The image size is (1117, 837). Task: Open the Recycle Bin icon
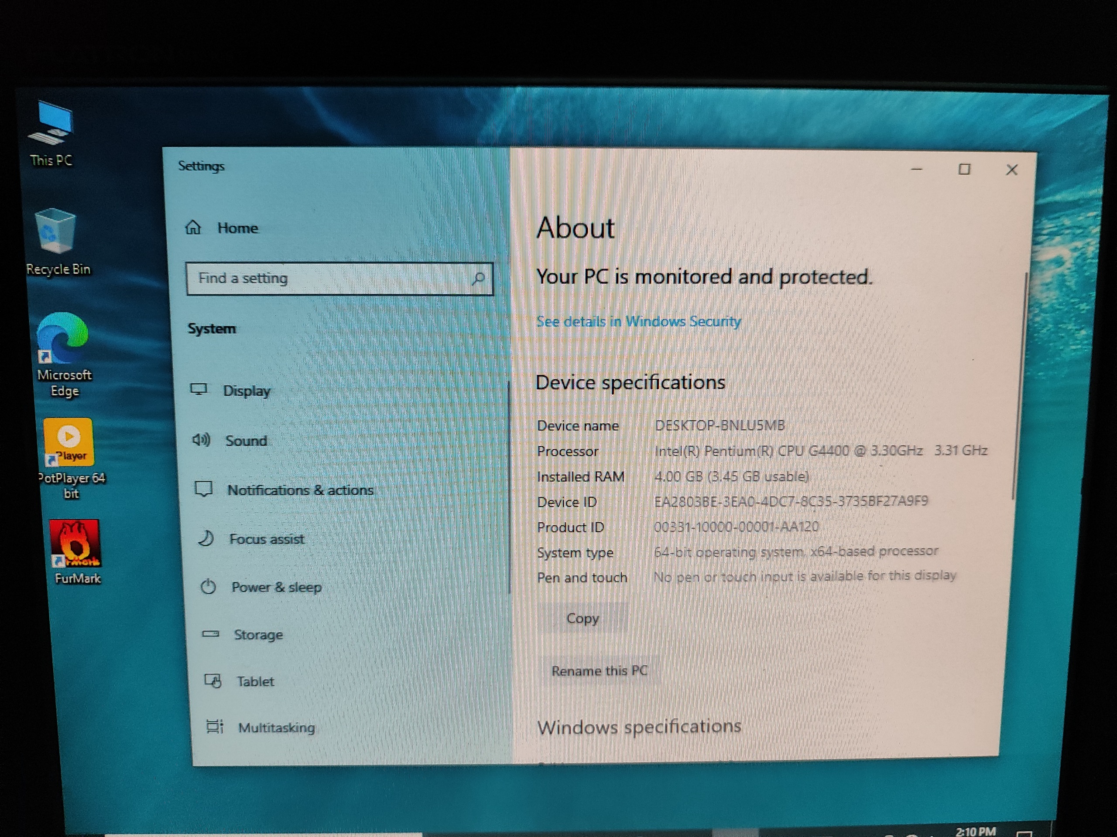point(56,232)
